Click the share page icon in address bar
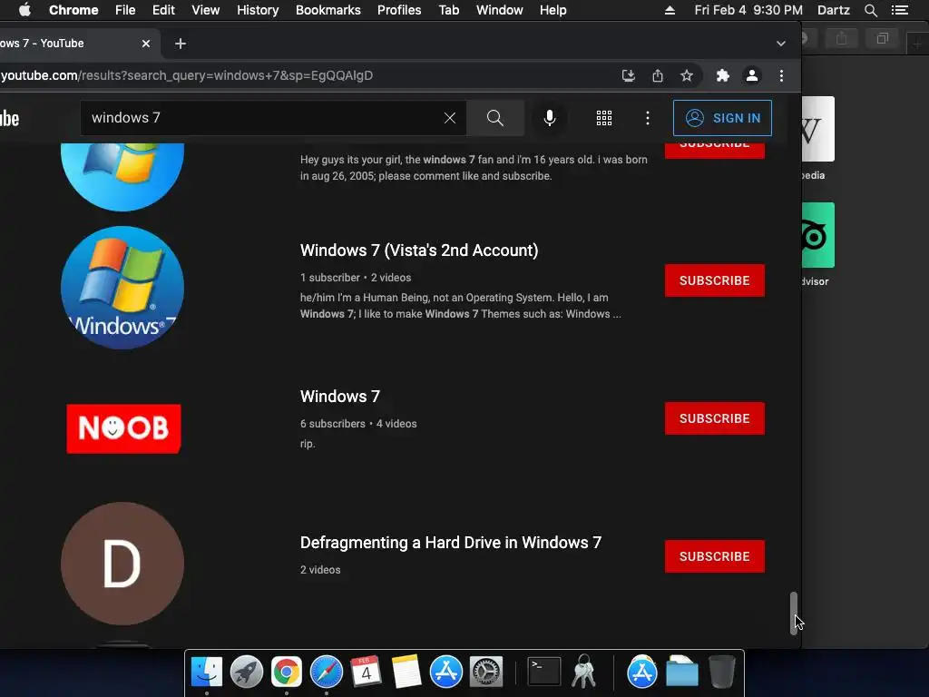Viewport: 929px width, 697px height. pos(658,75)
